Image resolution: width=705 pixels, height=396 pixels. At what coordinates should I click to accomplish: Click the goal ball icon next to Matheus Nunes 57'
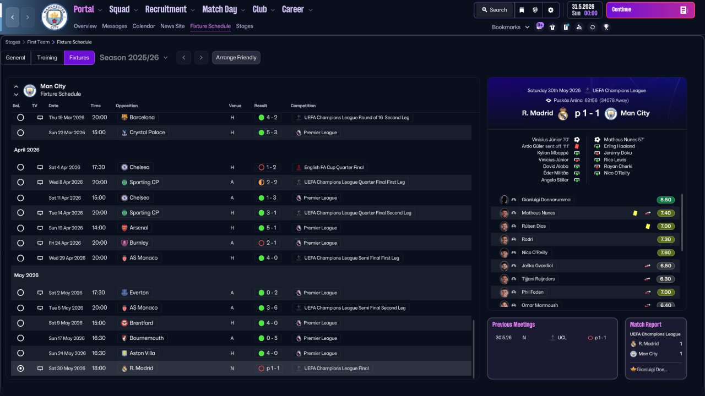coord(597,140)
